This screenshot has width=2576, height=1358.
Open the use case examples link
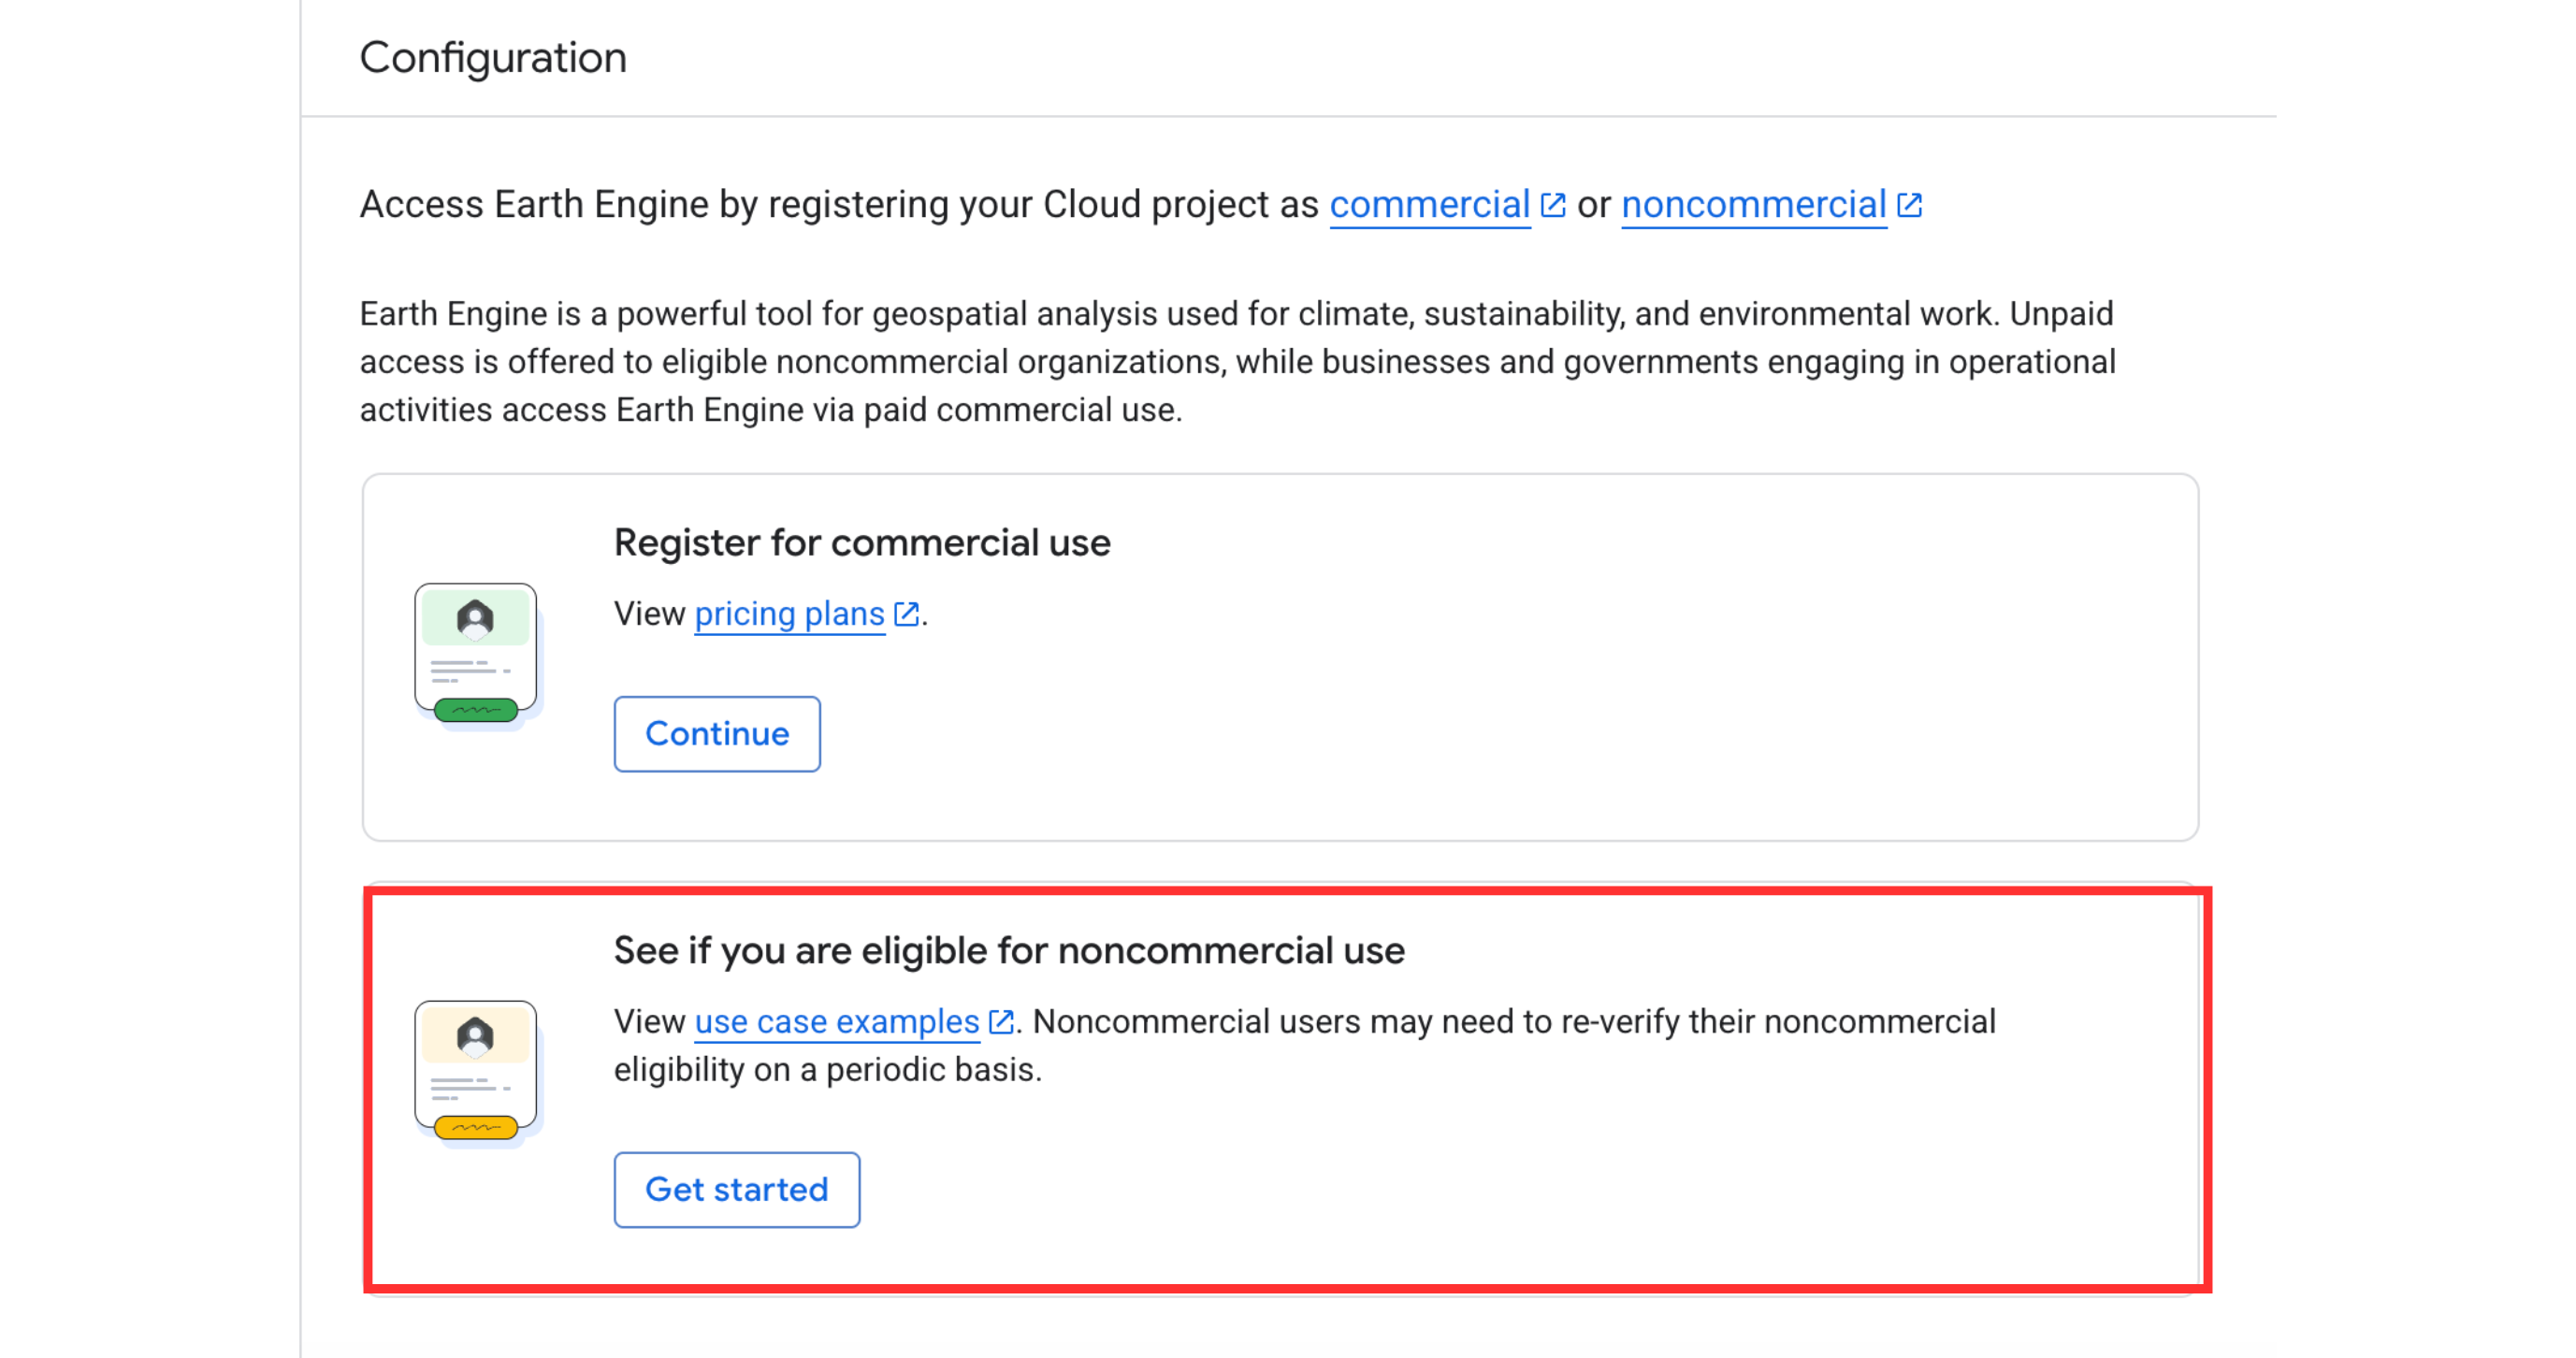point(836,1022)
